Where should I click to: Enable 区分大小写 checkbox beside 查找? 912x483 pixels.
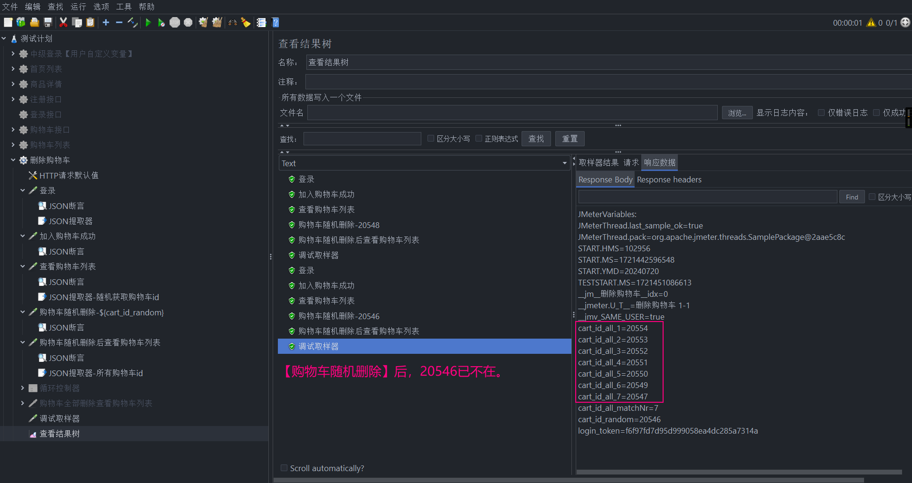[431, 138]
